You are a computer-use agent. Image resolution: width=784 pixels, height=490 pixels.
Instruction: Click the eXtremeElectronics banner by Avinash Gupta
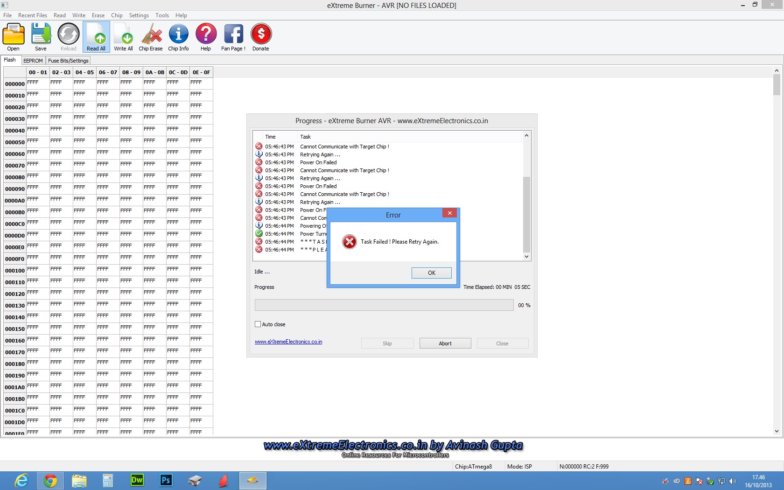[x=393, y=449]
